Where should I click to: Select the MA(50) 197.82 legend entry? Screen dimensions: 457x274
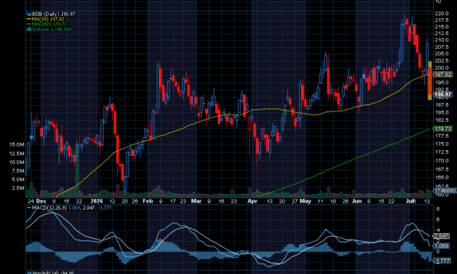click(46, 19)
